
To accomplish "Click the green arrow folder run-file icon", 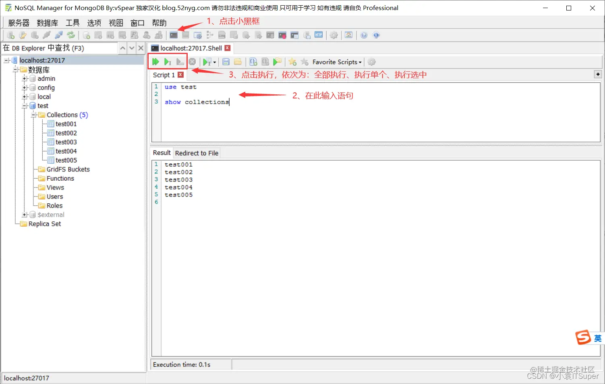I will [277, 62].
